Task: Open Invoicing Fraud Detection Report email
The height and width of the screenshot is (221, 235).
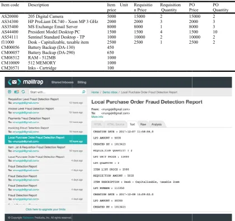Action: [x=46, y=130]
